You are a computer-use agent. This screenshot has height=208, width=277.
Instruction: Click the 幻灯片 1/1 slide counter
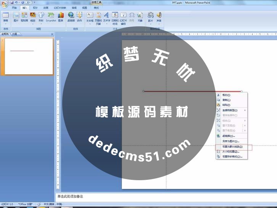coord(7,204)
